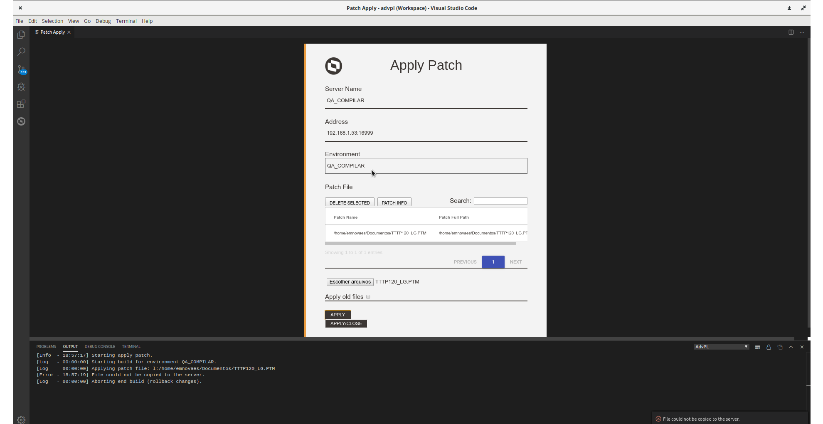This screenshot has width=823, height=424.
Task: Open Settings via the gear icon
Action: click(x=21, y=419)
